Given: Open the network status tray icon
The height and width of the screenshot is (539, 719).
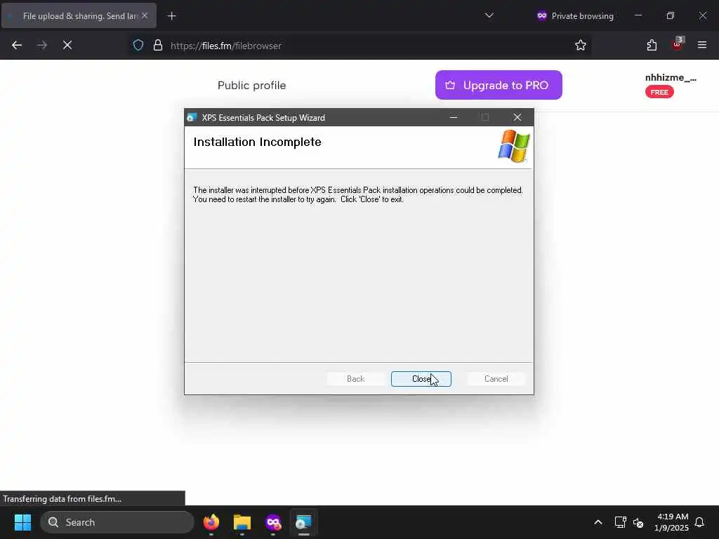Looking at the screenshot, I should click(x=621, y=522).
